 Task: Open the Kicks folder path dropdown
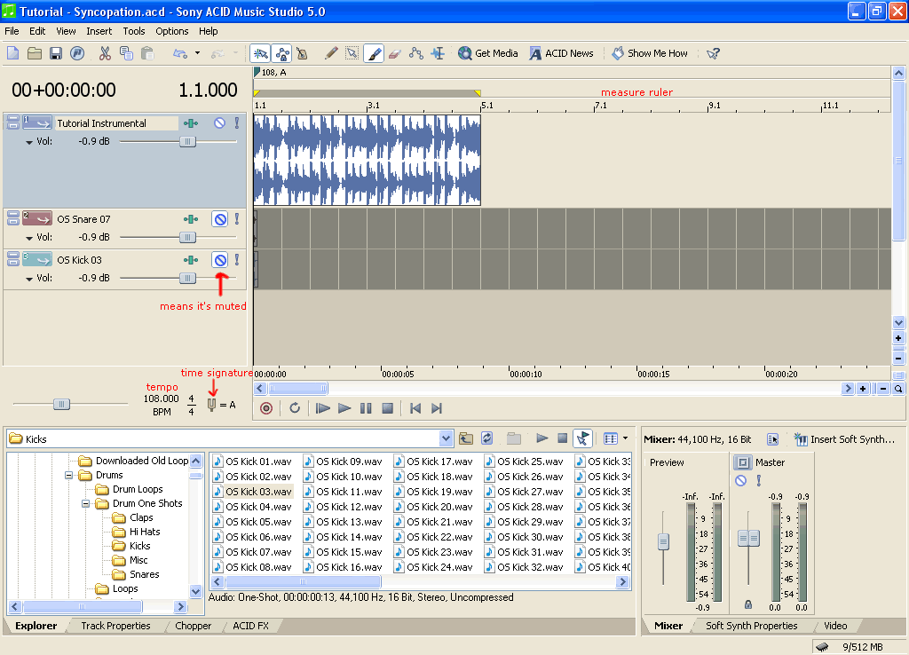[446, 438]
